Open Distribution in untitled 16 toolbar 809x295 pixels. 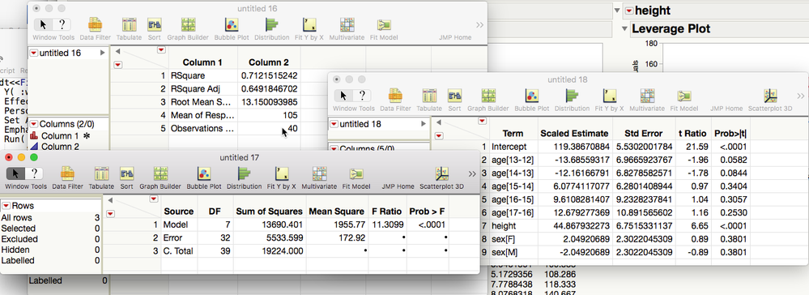272,25
